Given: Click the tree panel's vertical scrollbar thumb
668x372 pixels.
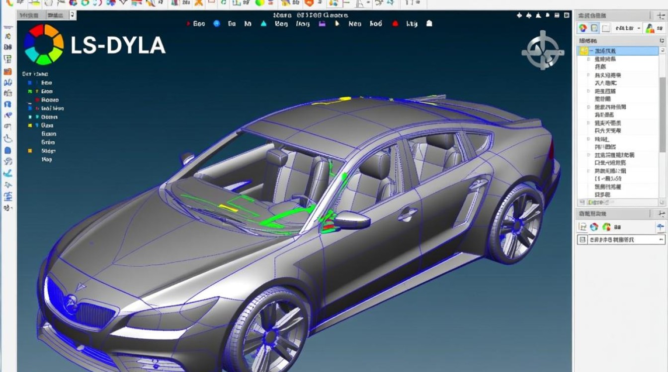Looking at the screenshot, I should pyautogui.click(x=662, y=115).
